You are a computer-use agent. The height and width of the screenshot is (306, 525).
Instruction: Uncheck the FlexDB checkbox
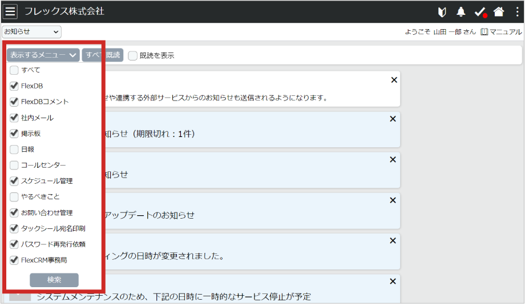click(14, 86)
